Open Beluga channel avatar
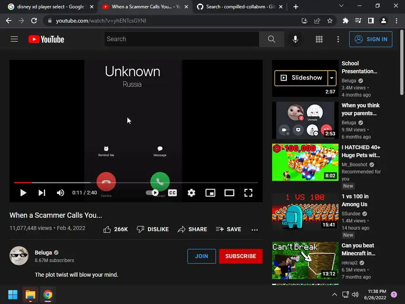 [x=19, y=256]
